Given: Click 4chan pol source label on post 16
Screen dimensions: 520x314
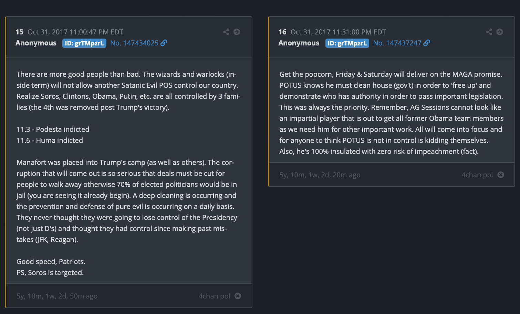Looking at the screenshot, I should click(x=477, y=175).
